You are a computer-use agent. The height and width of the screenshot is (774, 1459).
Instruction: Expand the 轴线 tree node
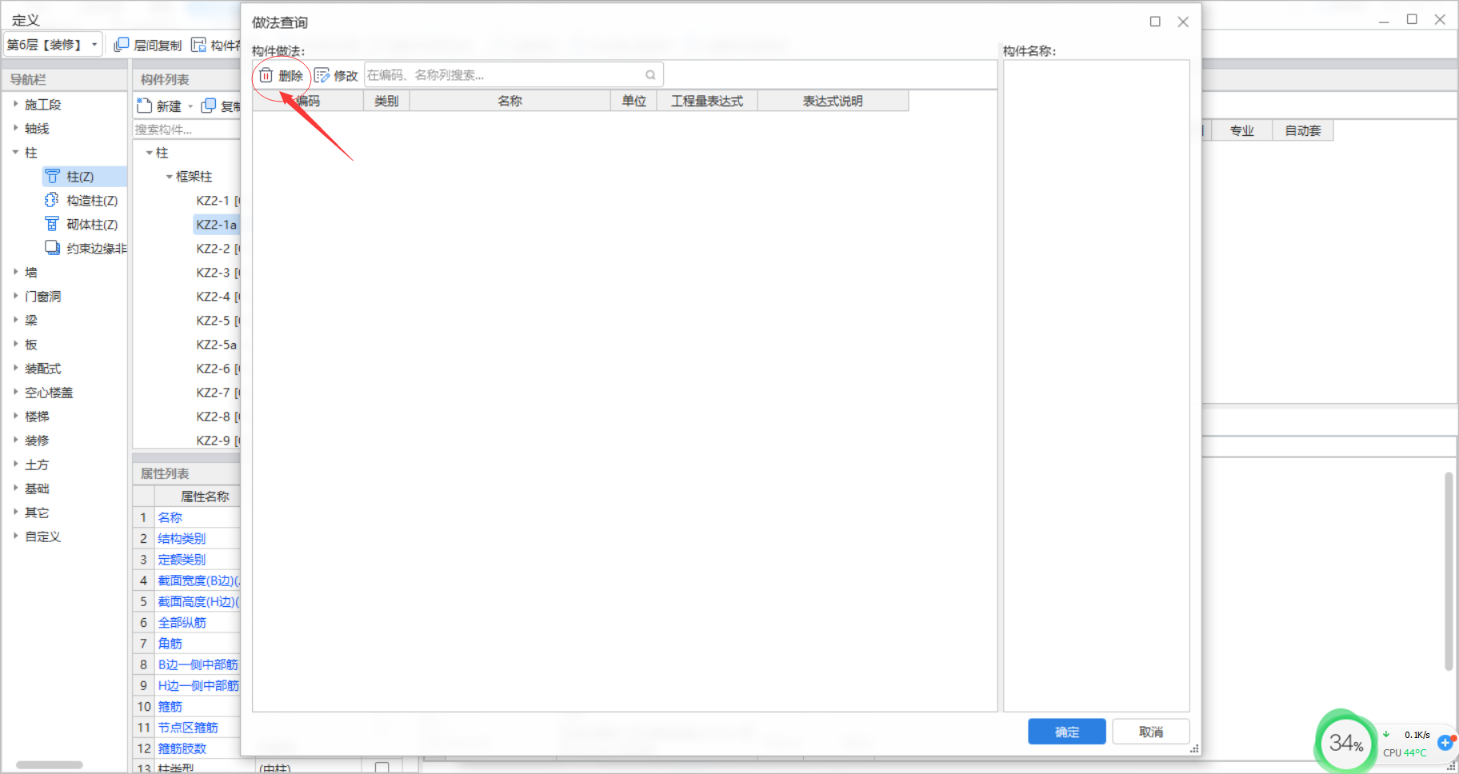[x=15, y=128]
